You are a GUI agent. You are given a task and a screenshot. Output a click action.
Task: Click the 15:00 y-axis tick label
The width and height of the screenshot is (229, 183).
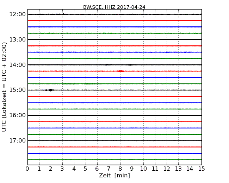pos(17,90)
